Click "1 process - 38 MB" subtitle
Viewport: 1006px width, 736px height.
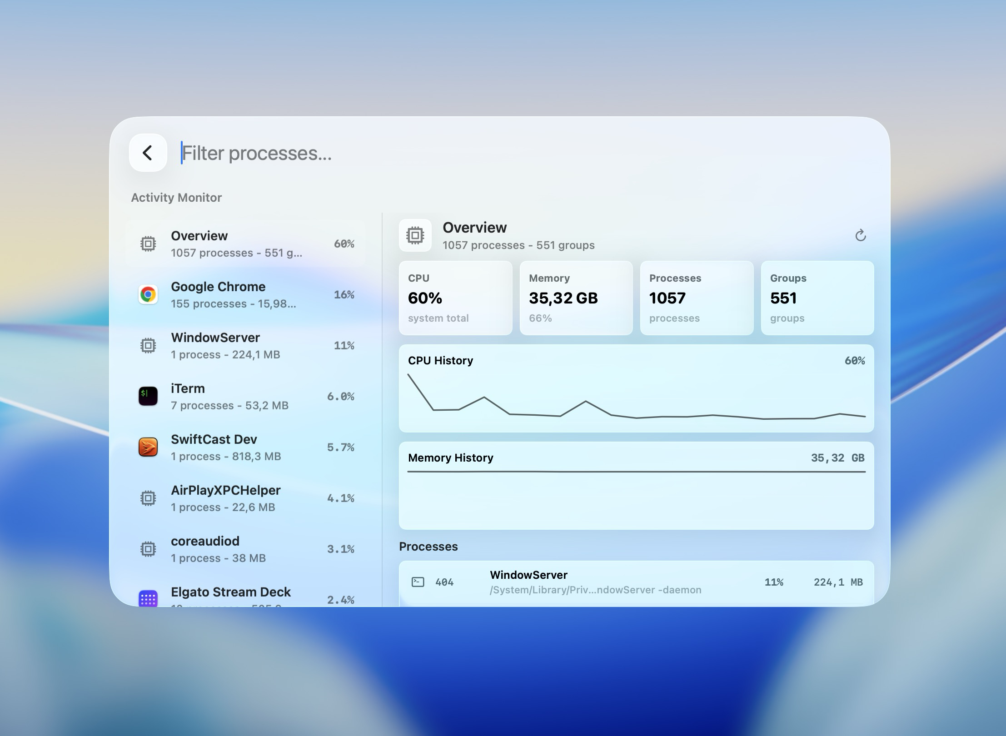point(218,558)
